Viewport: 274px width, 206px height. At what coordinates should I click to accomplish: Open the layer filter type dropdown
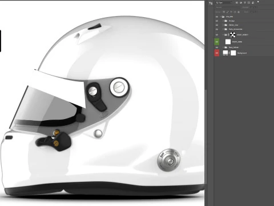click(x=224, y=2)
